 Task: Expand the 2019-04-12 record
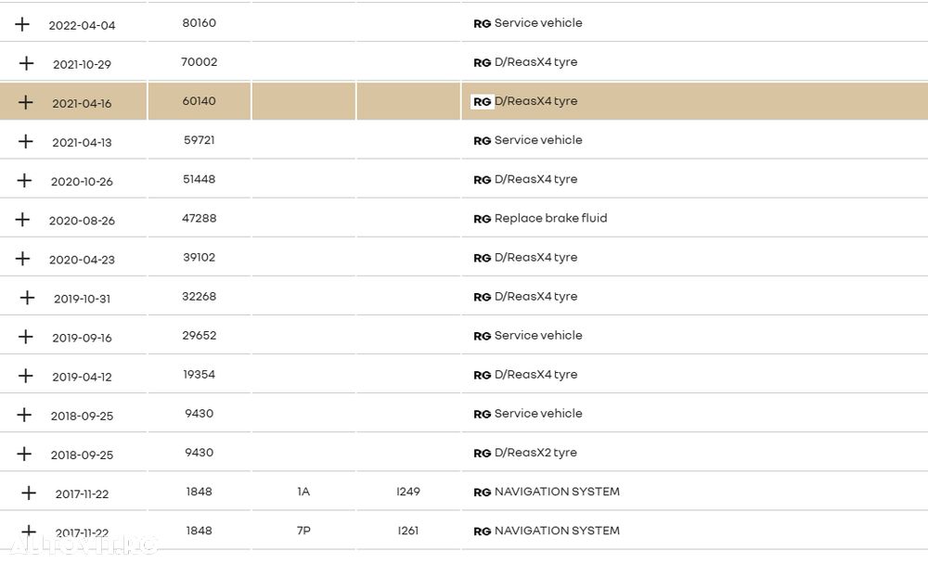coord(25,376)
